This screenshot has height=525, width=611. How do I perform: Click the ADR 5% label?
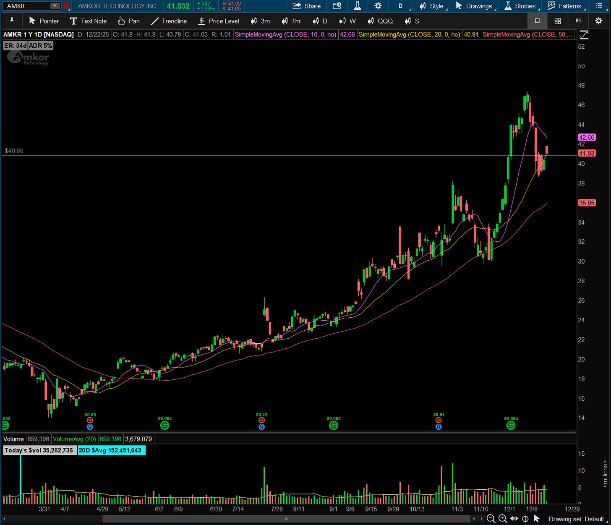pos(41,45)
